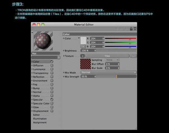The image size is (169, 133).
Task: Click the Brightness percentage field
Action: (x=88, y=51)
